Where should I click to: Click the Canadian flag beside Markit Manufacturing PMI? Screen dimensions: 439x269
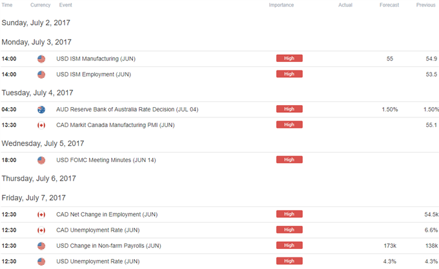click(x=41, y=125)
